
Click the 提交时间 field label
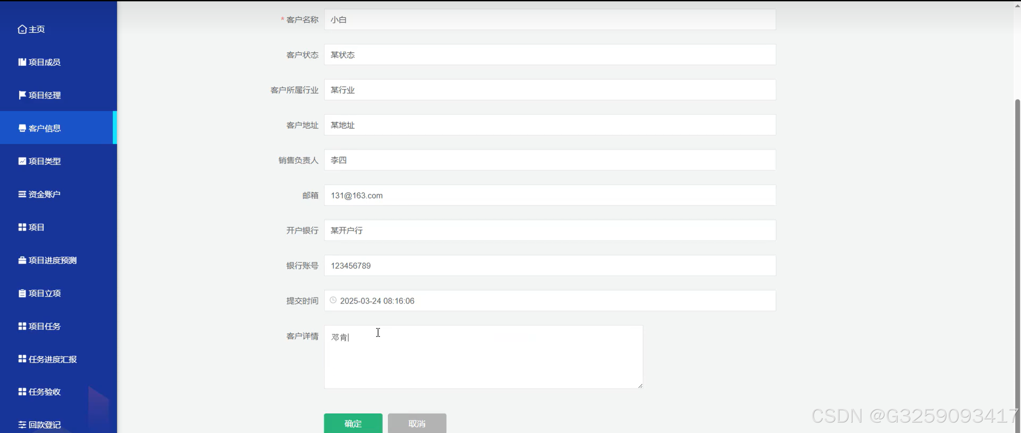coord(303,301)
